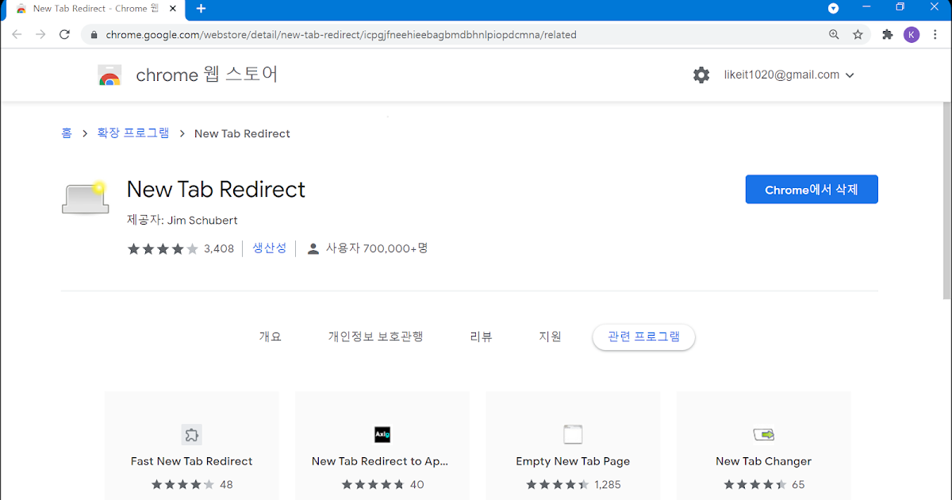This screenshot has height=500, width=952.
Task: Navigate to 확장 프로그램 via breadcrumb
Action: click(x=132, y=133)
